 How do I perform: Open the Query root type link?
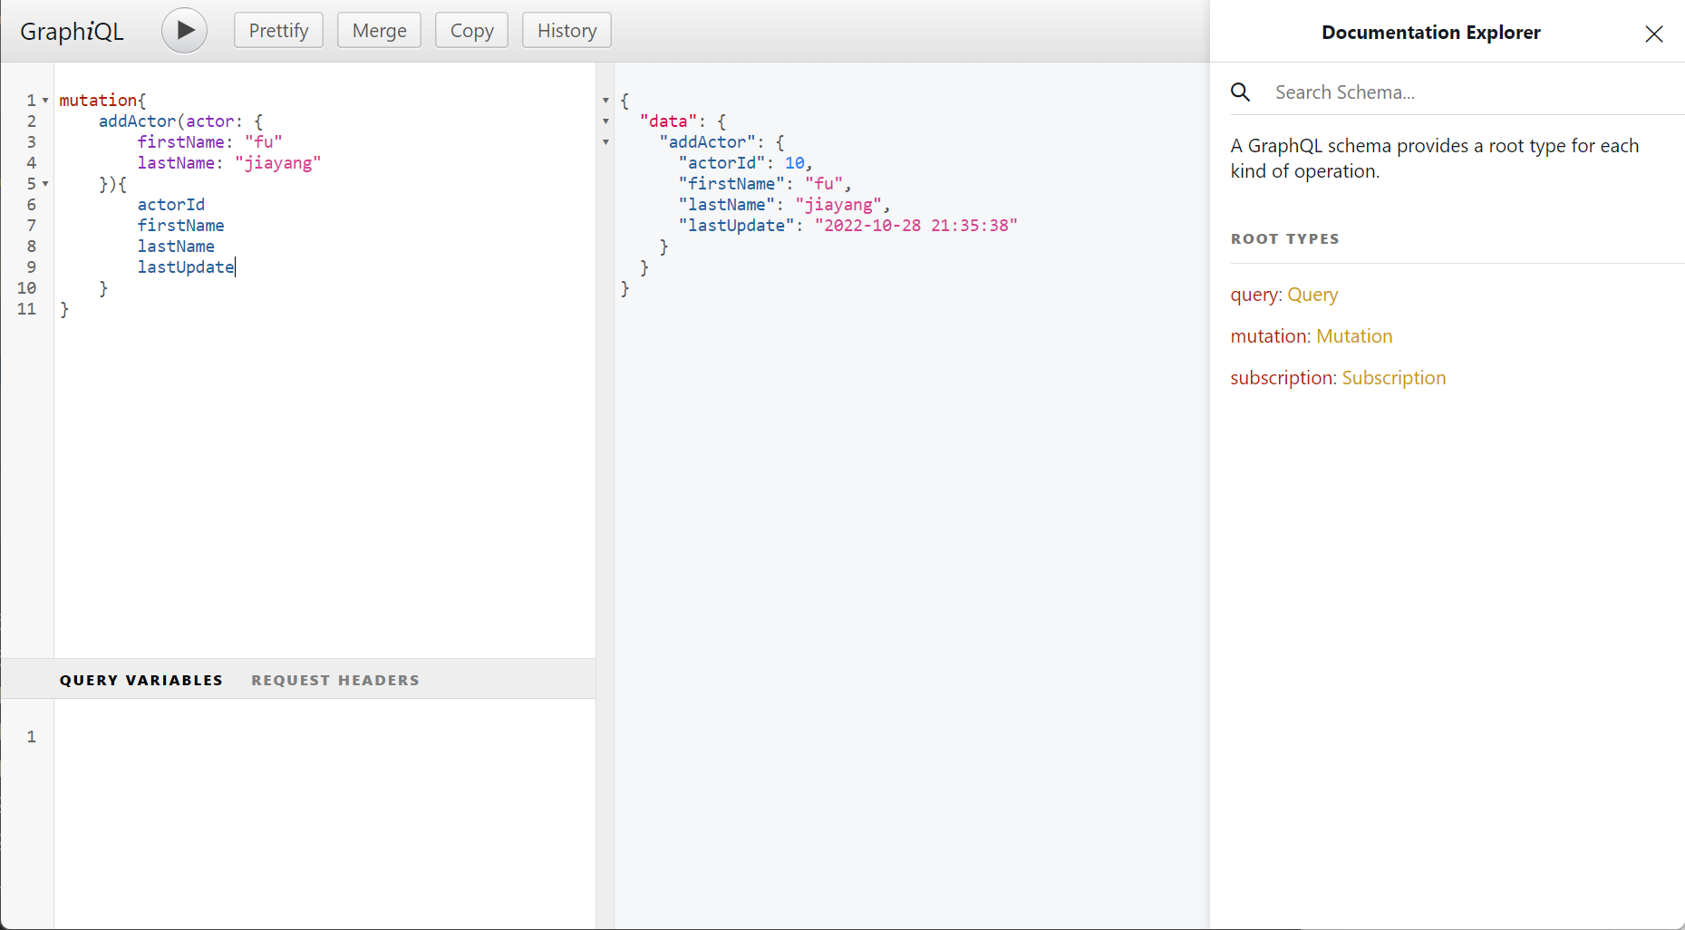pos(1312,295)
